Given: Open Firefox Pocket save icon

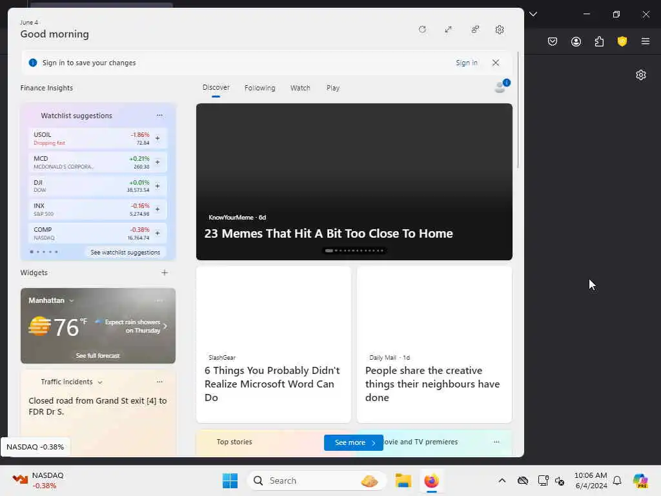Looking at the screenshot, I should 553,41.
